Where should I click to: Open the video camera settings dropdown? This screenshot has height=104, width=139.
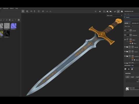[111, 12]
